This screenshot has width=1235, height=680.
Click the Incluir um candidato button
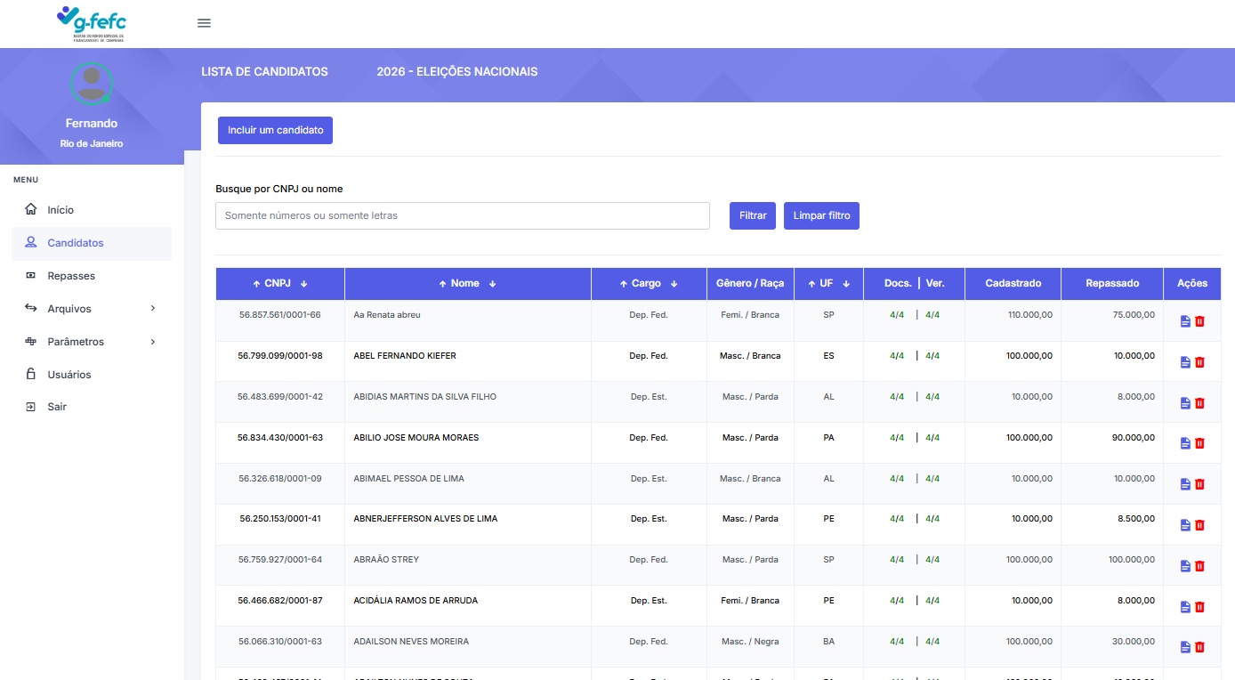point(275,130)
